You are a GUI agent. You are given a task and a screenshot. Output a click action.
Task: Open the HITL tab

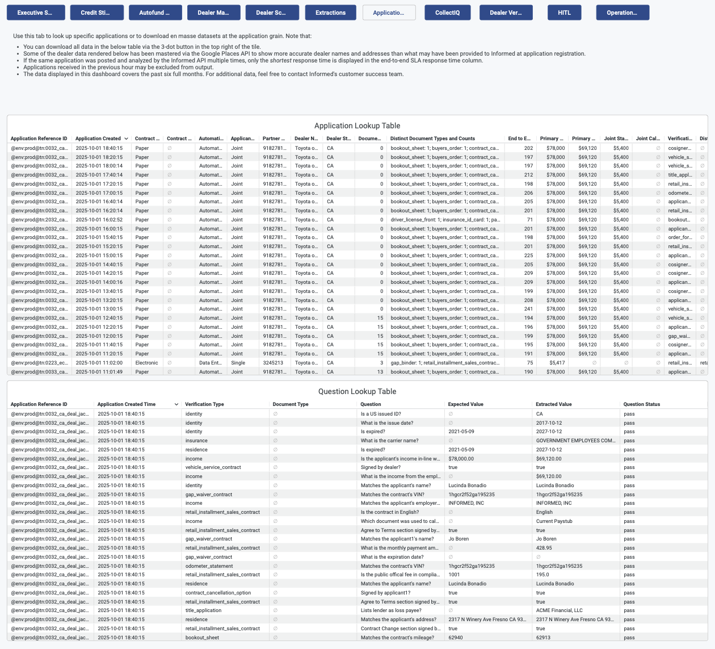pos(564,12)
